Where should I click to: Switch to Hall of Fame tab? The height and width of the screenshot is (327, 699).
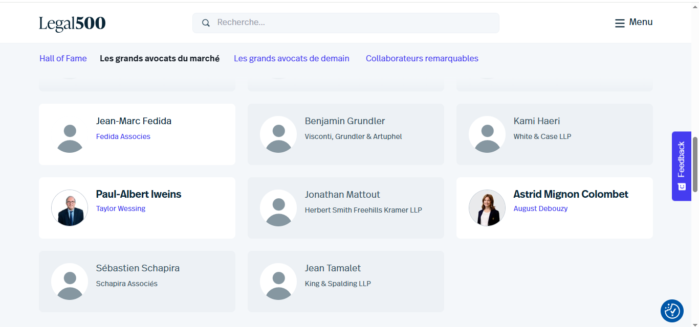click(63, 58)
